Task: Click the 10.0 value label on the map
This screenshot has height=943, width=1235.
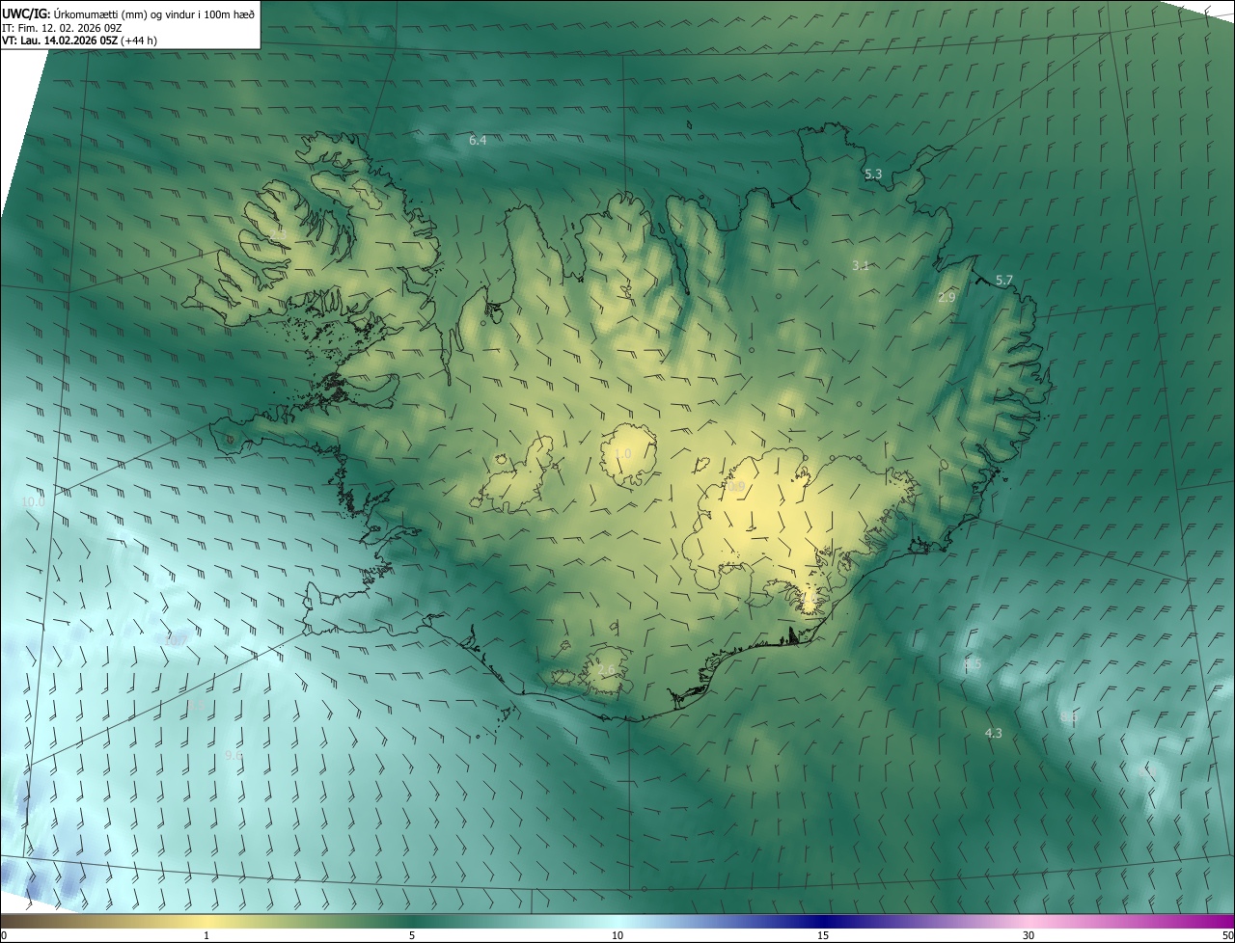Action: tap(33, 502)
